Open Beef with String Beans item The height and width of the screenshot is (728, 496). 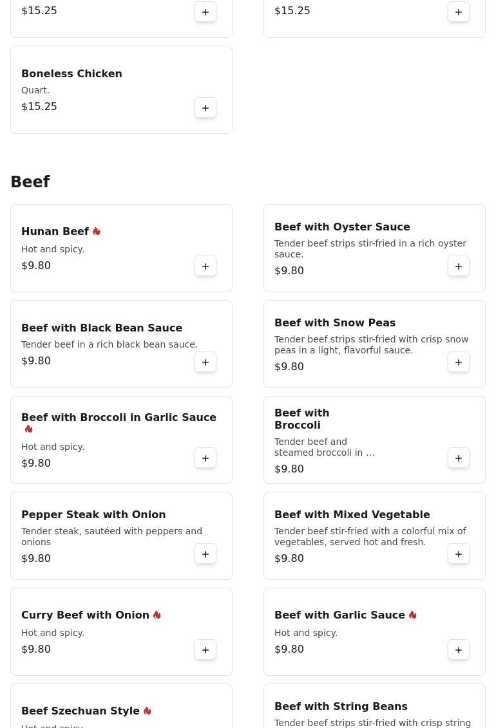tap(341, 707)
